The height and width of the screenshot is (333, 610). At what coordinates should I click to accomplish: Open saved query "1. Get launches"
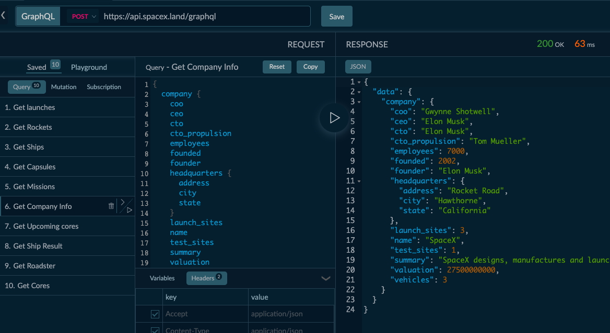coord(67,107)
